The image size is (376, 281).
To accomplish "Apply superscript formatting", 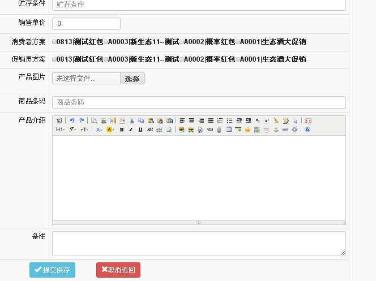I will tap(267, 120).
